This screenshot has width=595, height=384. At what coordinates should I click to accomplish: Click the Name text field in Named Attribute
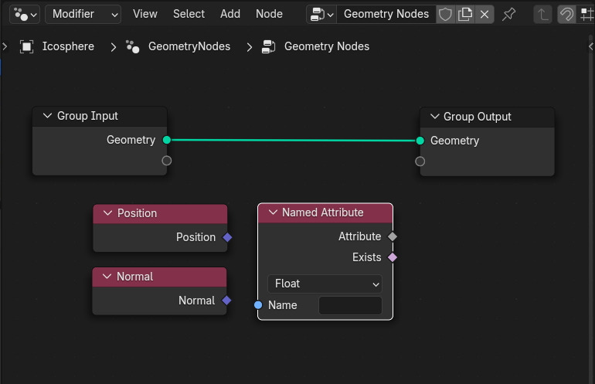click(x=350, y=305)
